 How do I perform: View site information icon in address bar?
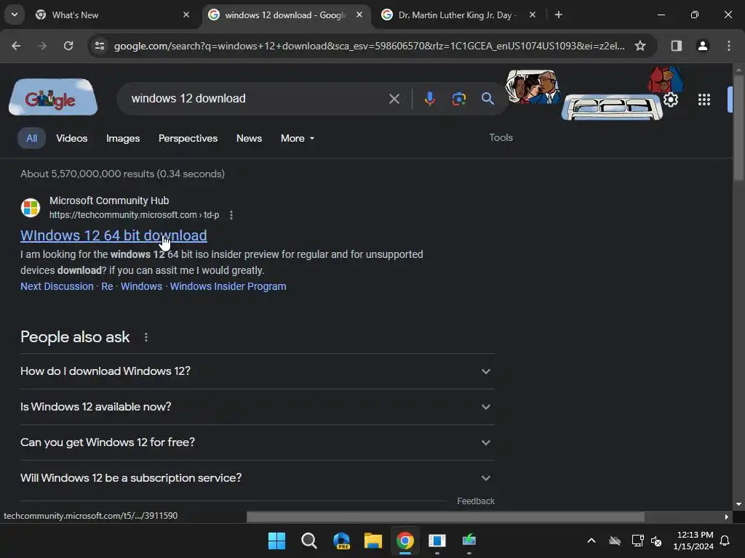[x=100, y=46]
